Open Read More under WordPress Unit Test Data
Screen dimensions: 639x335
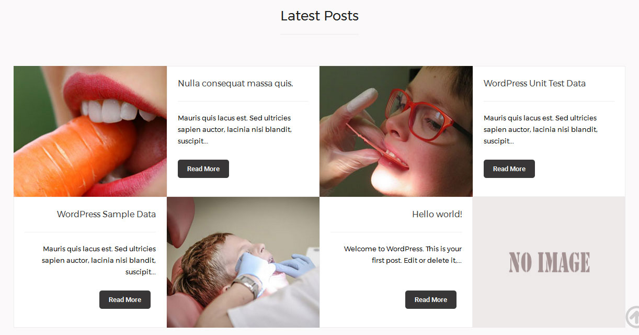pos(509,169)
